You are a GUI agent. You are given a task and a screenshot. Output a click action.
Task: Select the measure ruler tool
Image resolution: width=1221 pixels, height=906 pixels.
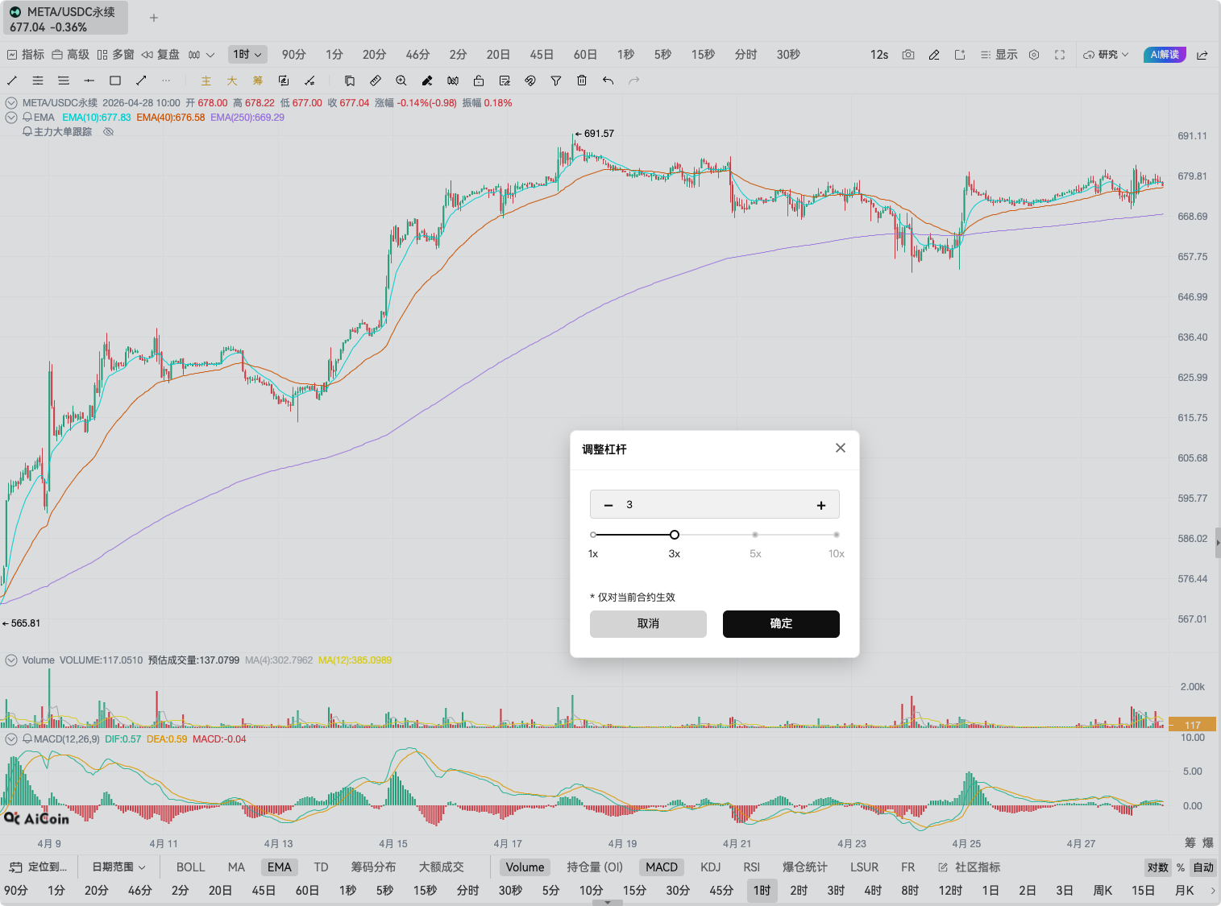pyautogui.click(x=376, y=81)
